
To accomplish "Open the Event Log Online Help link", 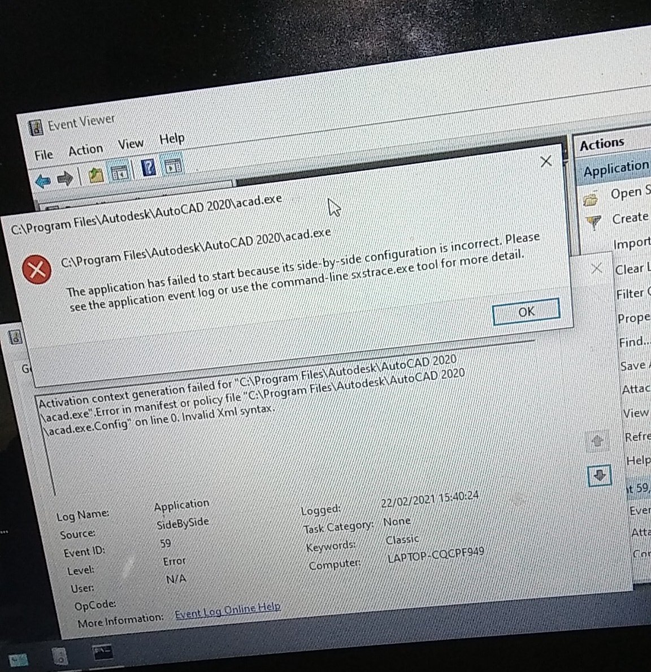I will [x=228, y=610].
